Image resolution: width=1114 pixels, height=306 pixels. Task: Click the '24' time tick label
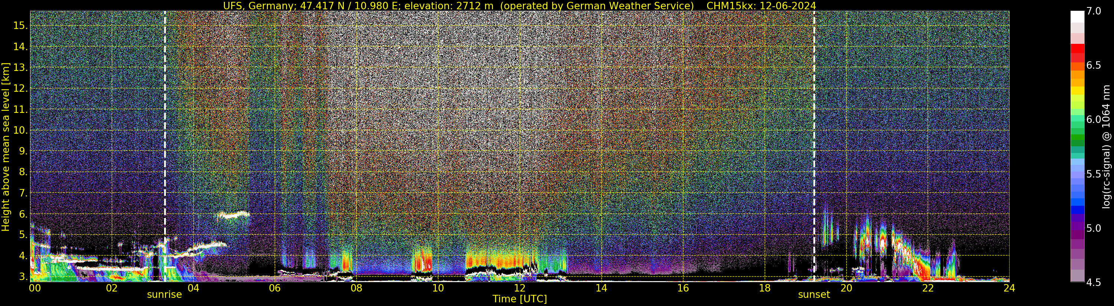(x=1009, y=288)
